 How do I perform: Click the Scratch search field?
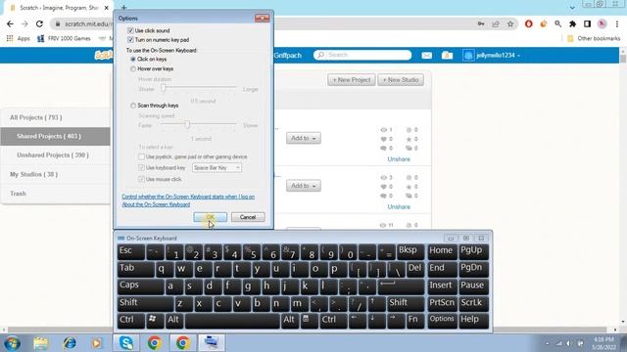[362, 55]
